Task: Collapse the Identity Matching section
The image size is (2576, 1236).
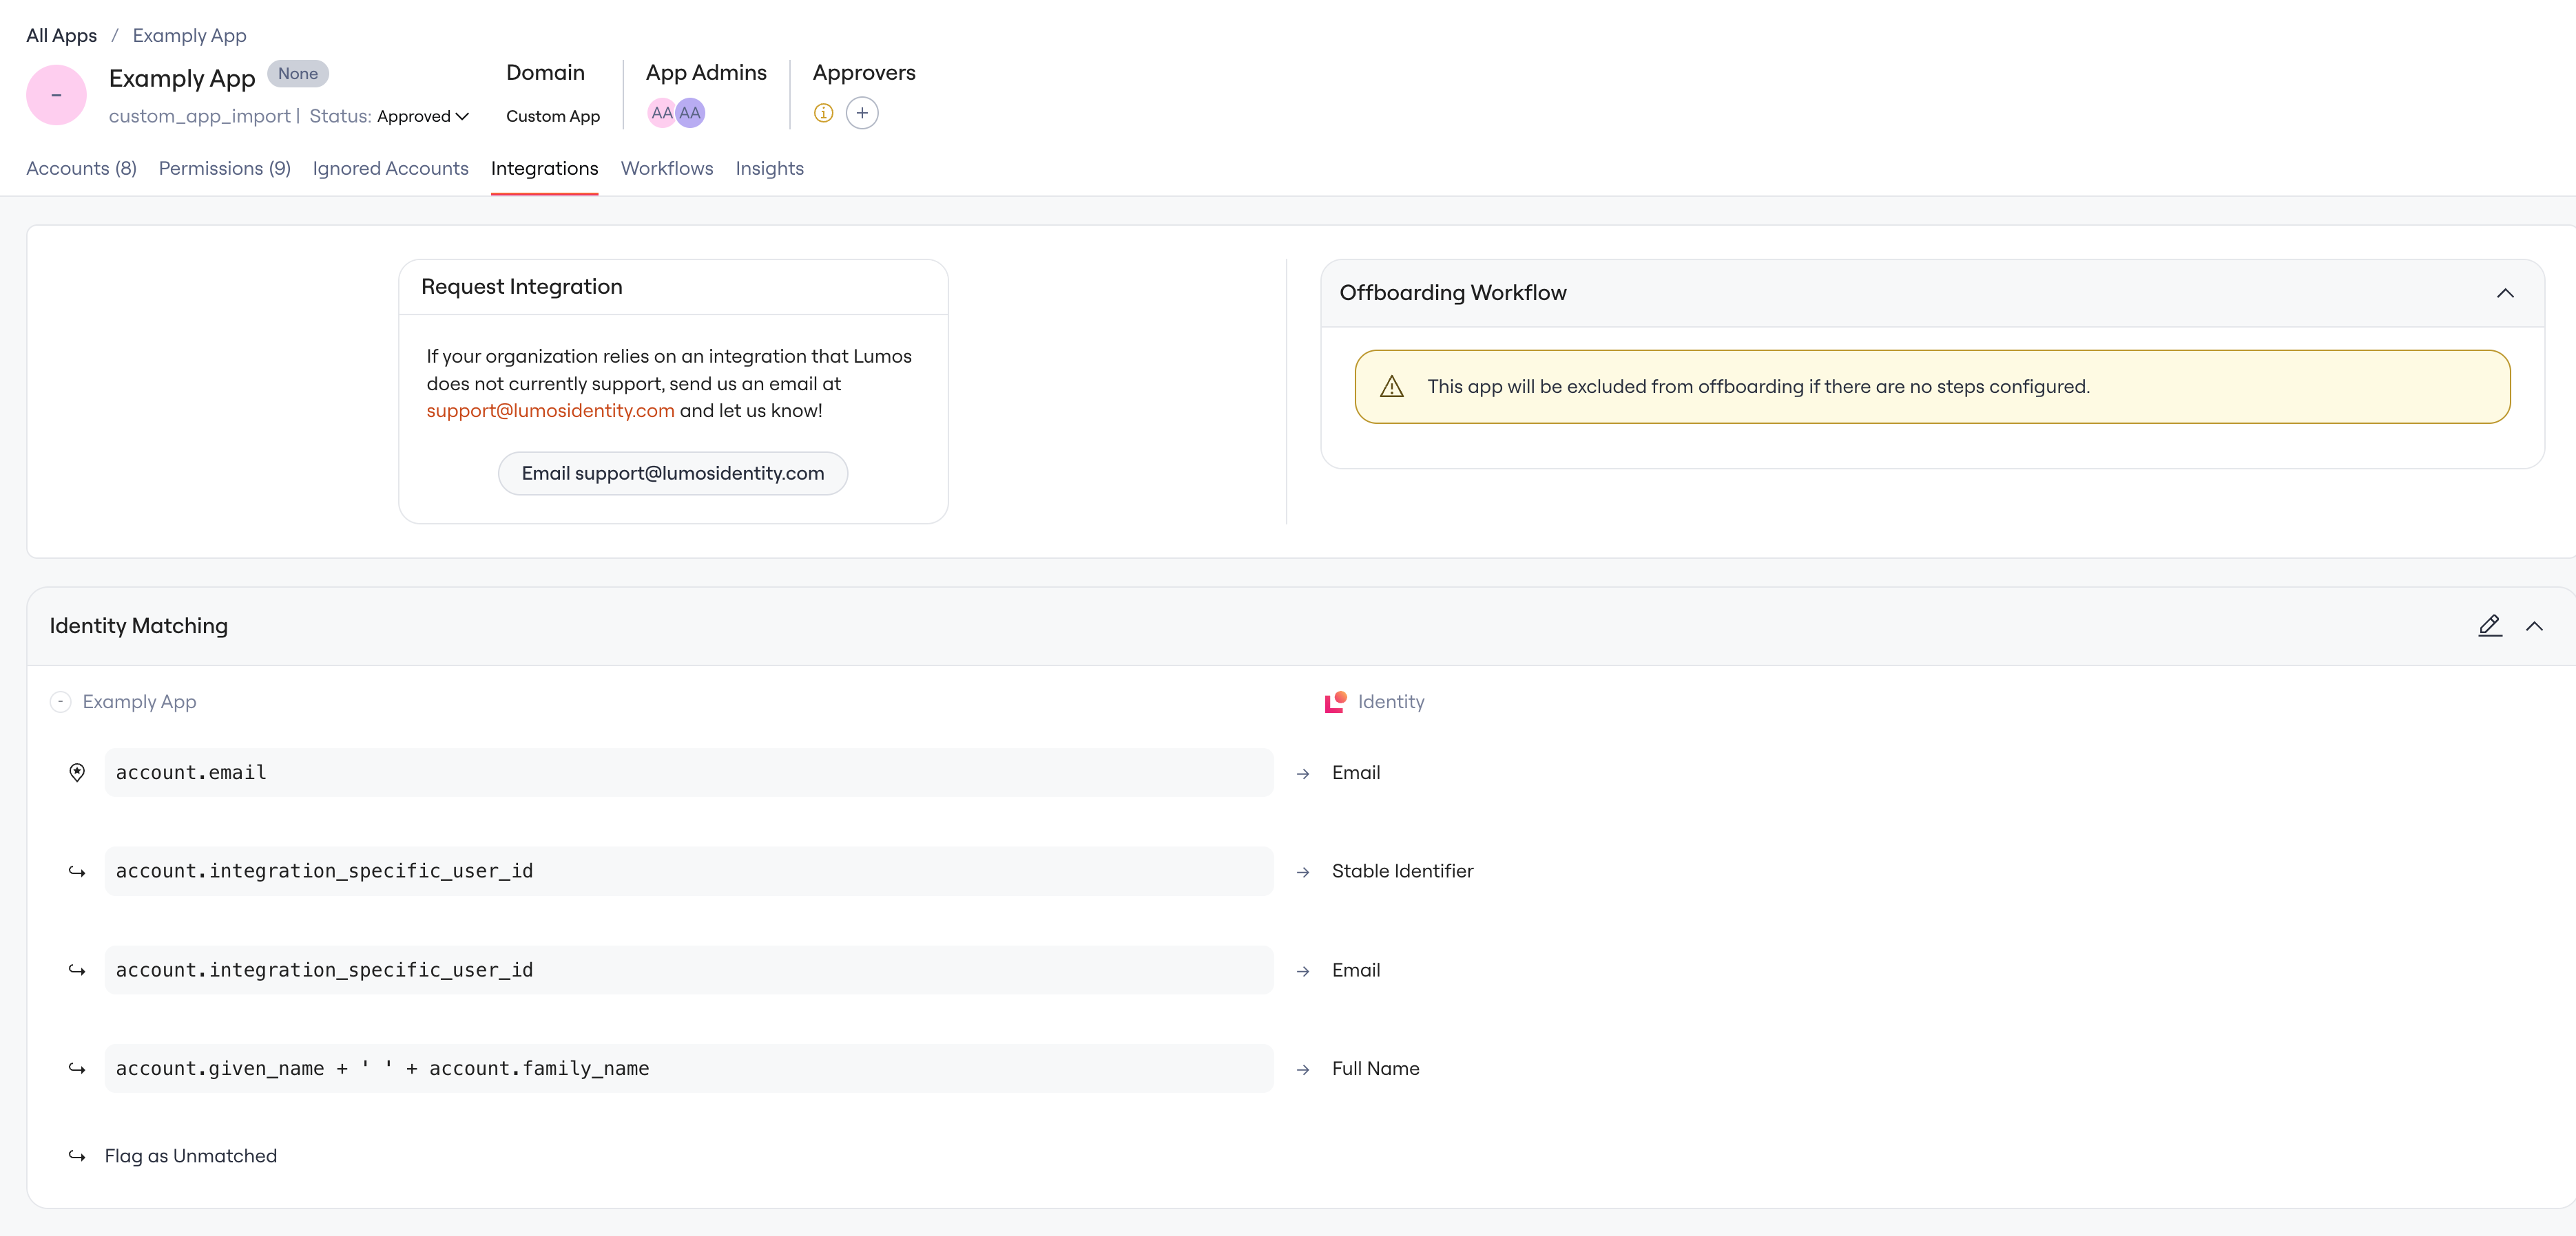Action: [x=2533, y=626]
